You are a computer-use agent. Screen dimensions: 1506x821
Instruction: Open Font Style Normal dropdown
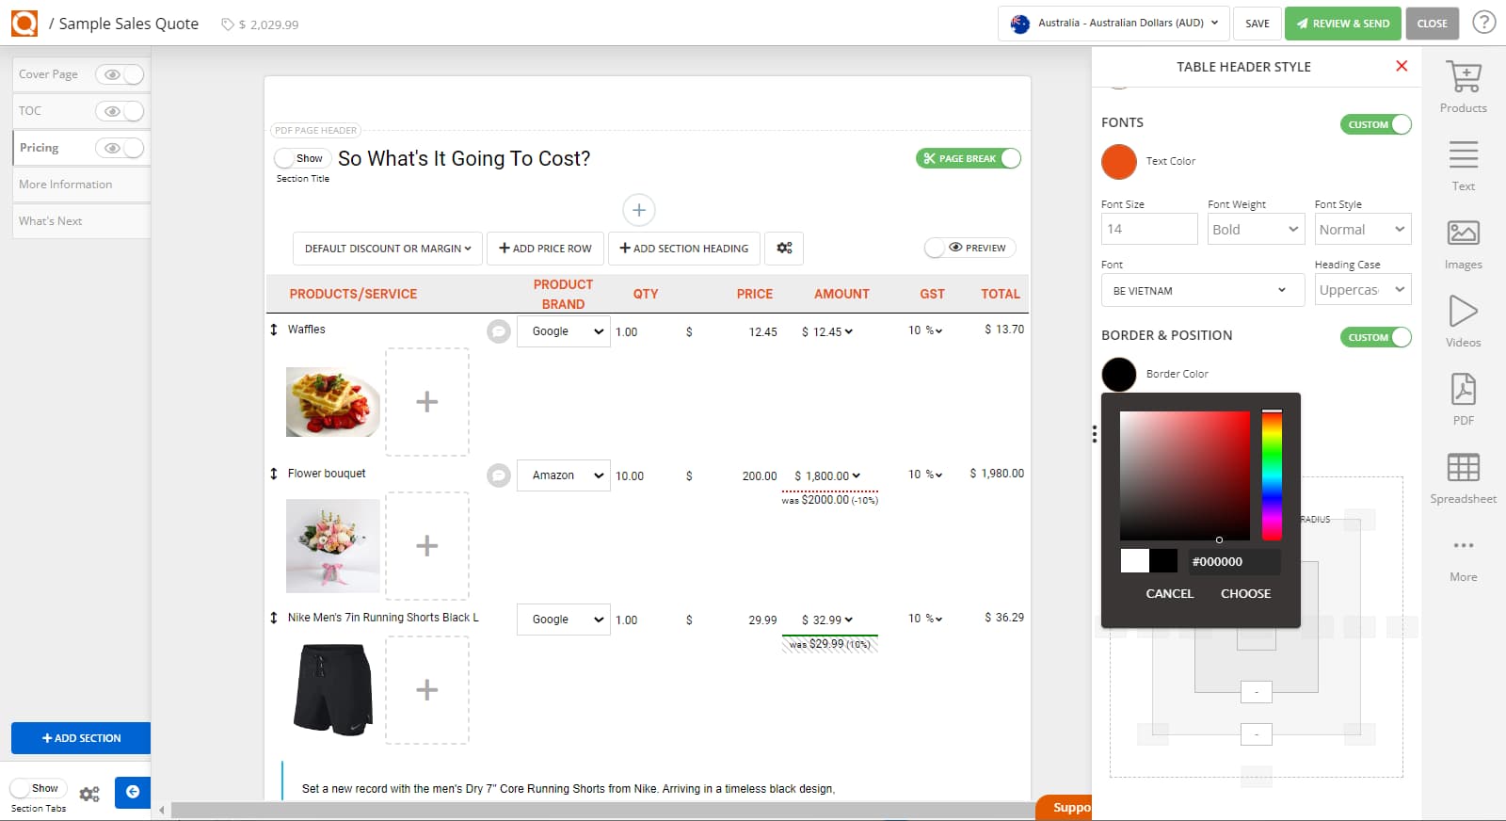click(x=1362, y=229)
